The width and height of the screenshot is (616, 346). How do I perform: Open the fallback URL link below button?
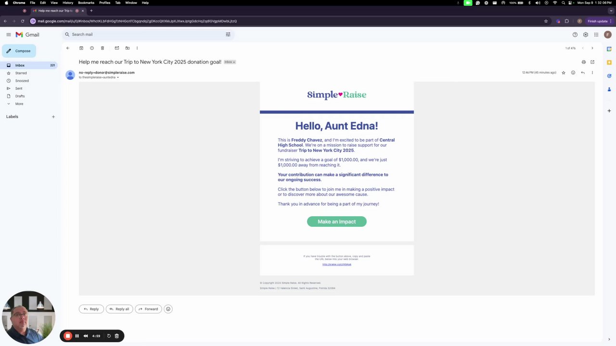[x=337, y=264]
